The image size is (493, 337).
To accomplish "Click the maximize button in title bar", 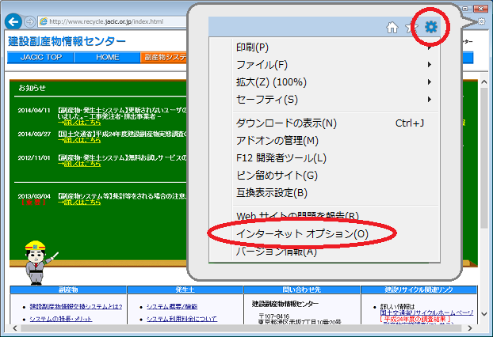I will tap(466, 9).
